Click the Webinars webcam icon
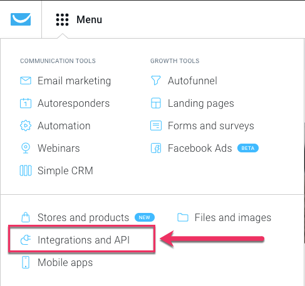305x286 pixels. pyautogui.click(x=26, y=148)
